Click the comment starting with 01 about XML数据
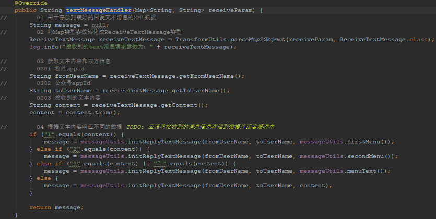436x219 pixels. click(96, 18)
